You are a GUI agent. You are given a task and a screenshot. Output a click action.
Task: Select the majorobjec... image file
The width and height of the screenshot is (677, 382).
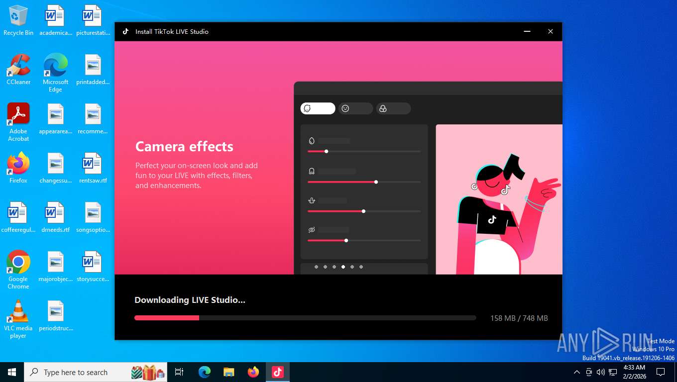click(x=55, y=267)
